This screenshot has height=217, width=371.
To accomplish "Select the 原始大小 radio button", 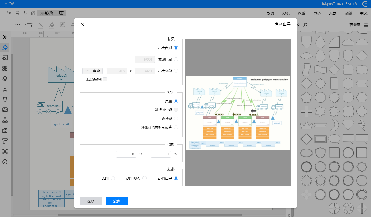I will coord(176,48).
